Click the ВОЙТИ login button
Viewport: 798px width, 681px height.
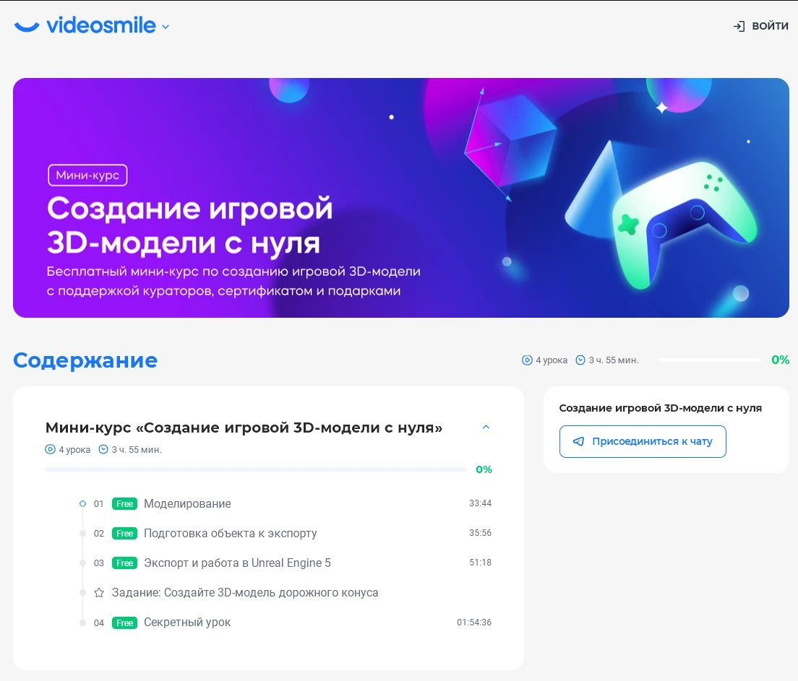pos(761,26)
